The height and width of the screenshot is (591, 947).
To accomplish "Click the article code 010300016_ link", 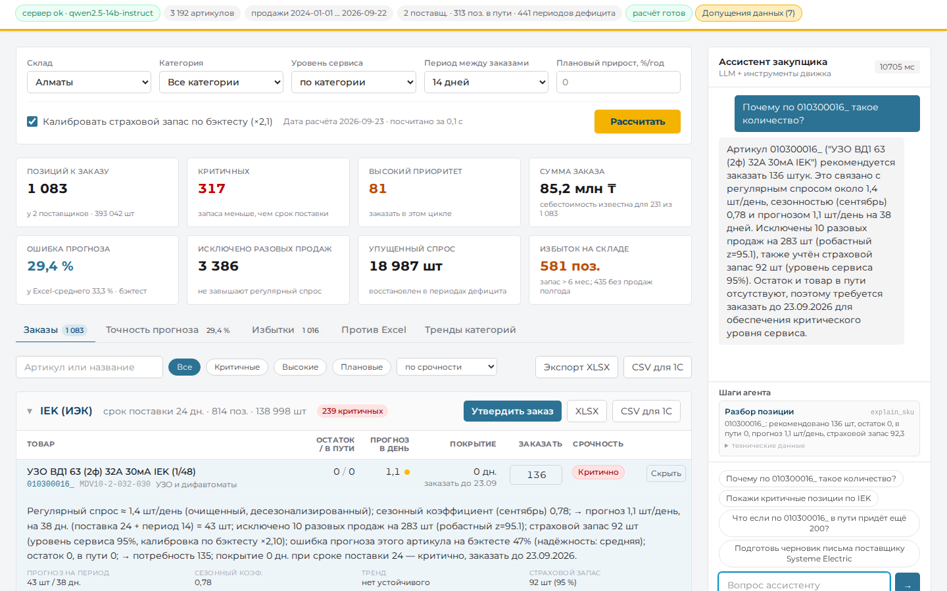I will coord(51,484).
